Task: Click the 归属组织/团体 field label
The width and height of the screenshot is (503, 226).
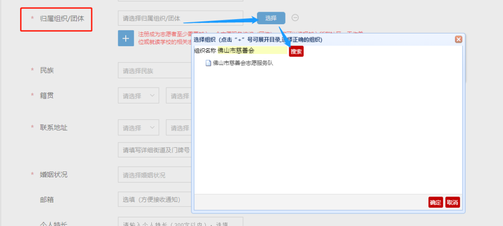Action: pos(62,19)
